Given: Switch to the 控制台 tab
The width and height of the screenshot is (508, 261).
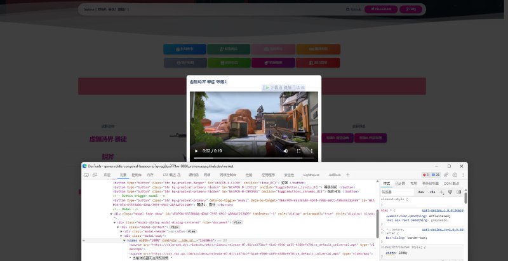Looking at the screenshot, I should coord(137,175).
